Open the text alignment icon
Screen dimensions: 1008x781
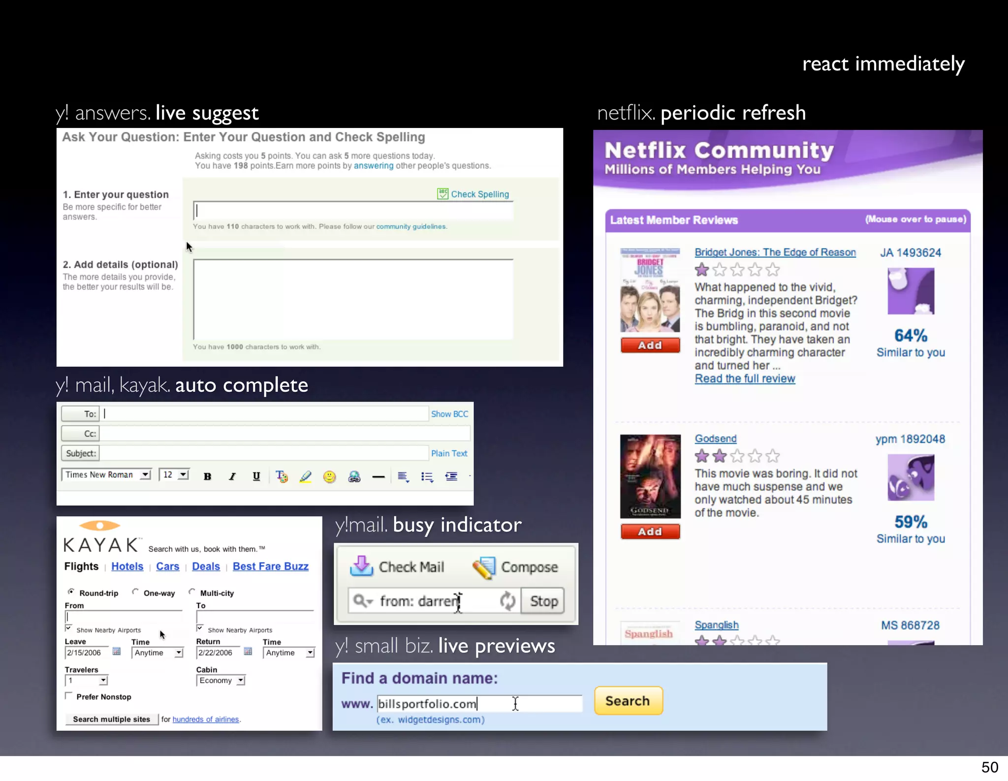tap(403, 476)
